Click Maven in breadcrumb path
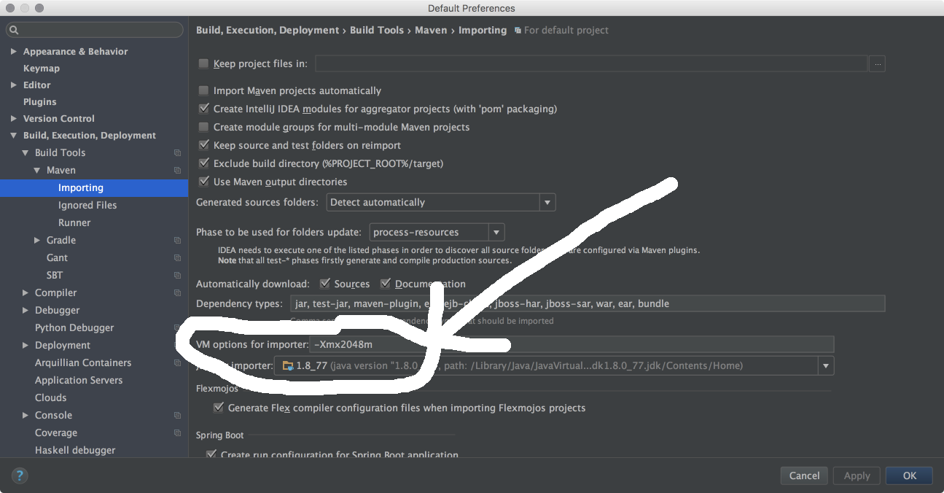The height and width of the screenshot is (493, 944). (431, 31)
